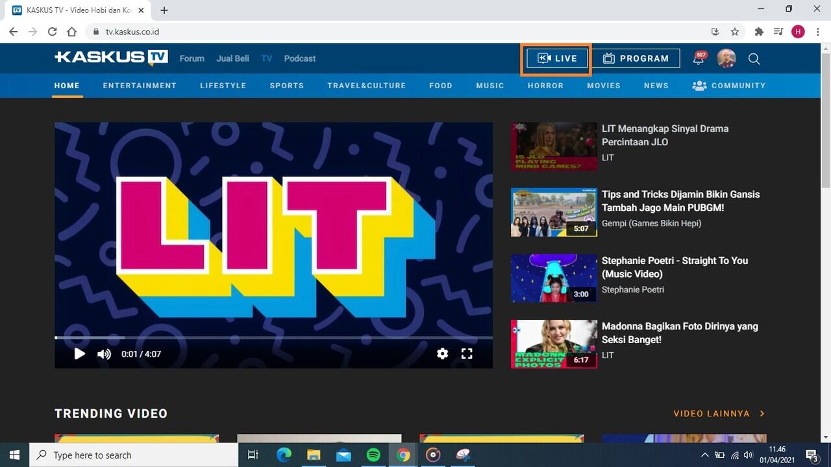
Task: Switch to ENTERTAINMENT category tab
Action: [x=140, y=86]
